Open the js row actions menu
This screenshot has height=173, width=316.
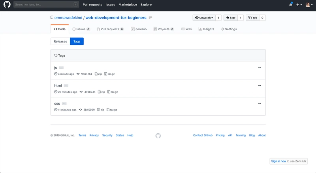coord(260,68)
